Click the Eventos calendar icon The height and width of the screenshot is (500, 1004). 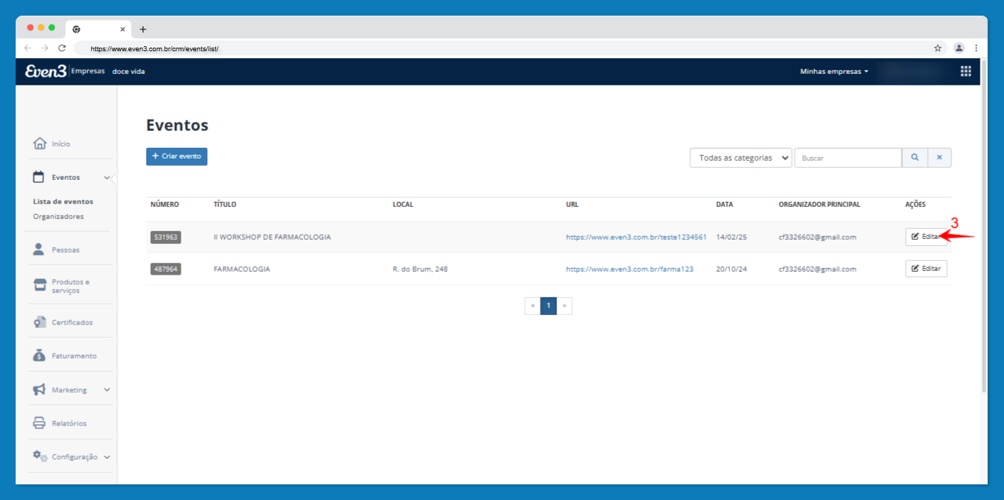[x=39, y=177]
